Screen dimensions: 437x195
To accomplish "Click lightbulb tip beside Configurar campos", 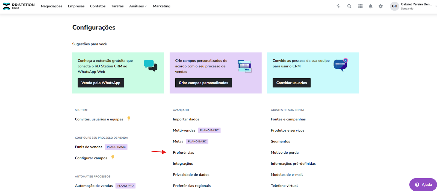I will 113,157.
